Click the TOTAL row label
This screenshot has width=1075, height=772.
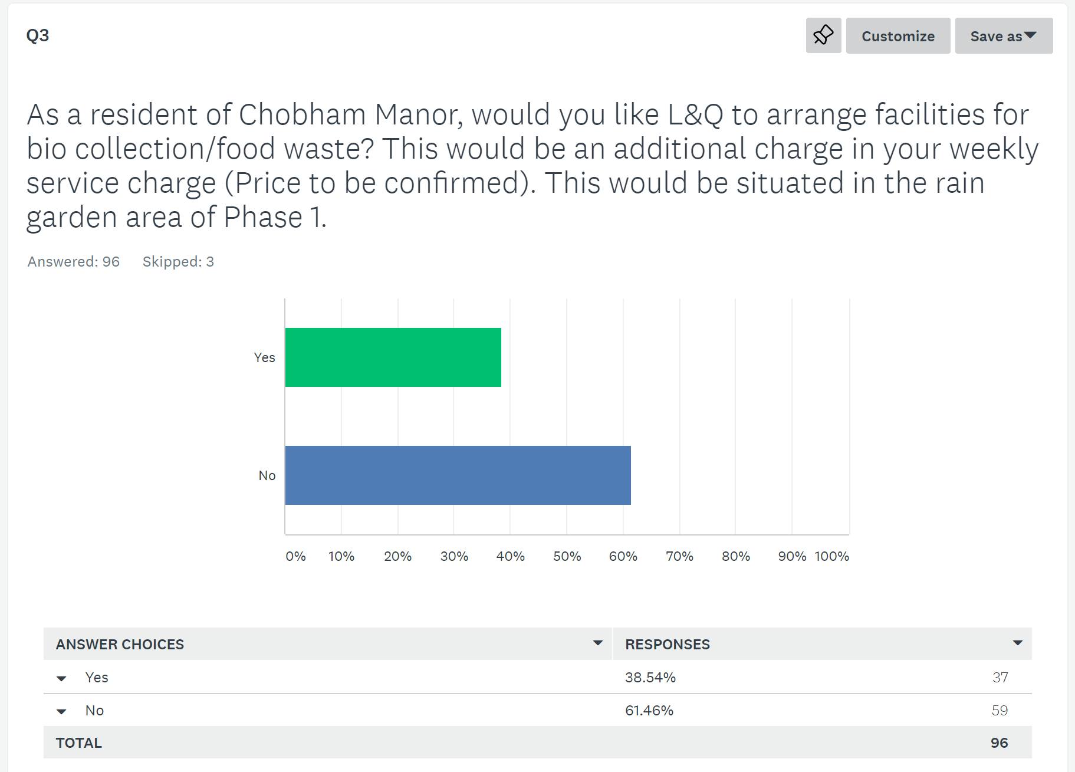[x=79, y=743]
